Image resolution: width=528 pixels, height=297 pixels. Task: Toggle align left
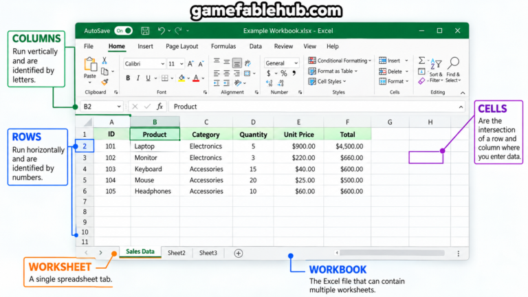(x=217, y=73)
